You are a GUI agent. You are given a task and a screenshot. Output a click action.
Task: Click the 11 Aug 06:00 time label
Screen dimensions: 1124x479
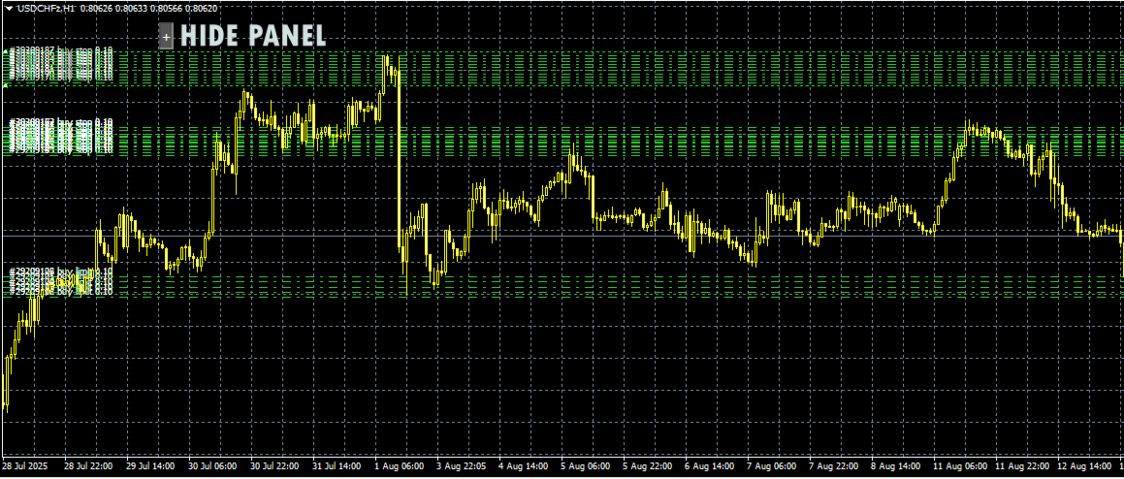[x=958, y=466]
